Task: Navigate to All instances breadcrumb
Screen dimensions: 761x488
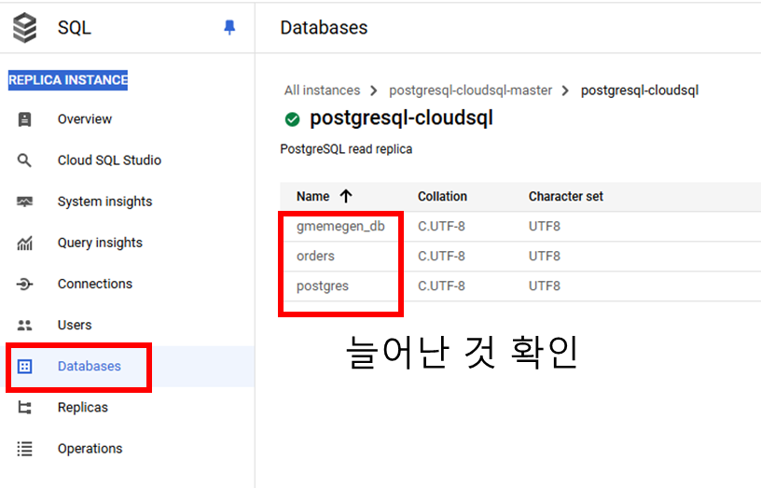Action: 323,91
